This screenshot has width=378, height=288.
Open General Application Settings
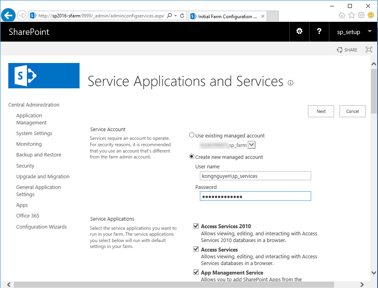38,191
